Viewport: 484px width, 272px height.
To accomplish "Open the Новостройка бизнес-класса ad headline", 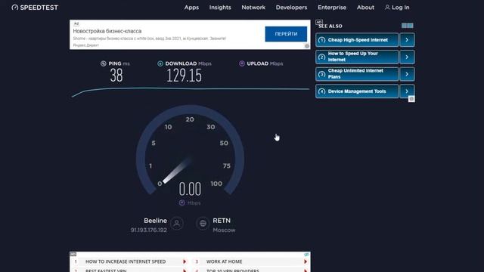I will [x=107, y=31].
